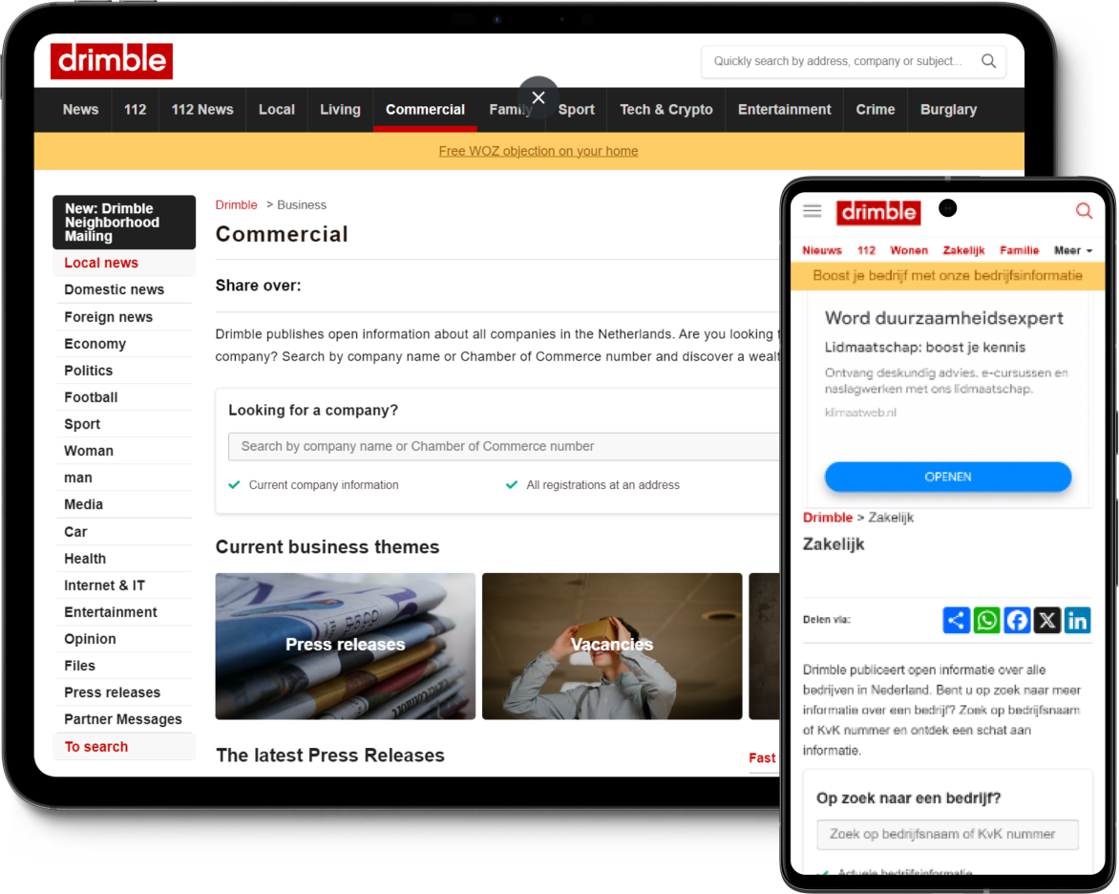The width and height of the screenshot is (1119, 894).
Task: Open the Living tab
Action: [x=341, y=110]
